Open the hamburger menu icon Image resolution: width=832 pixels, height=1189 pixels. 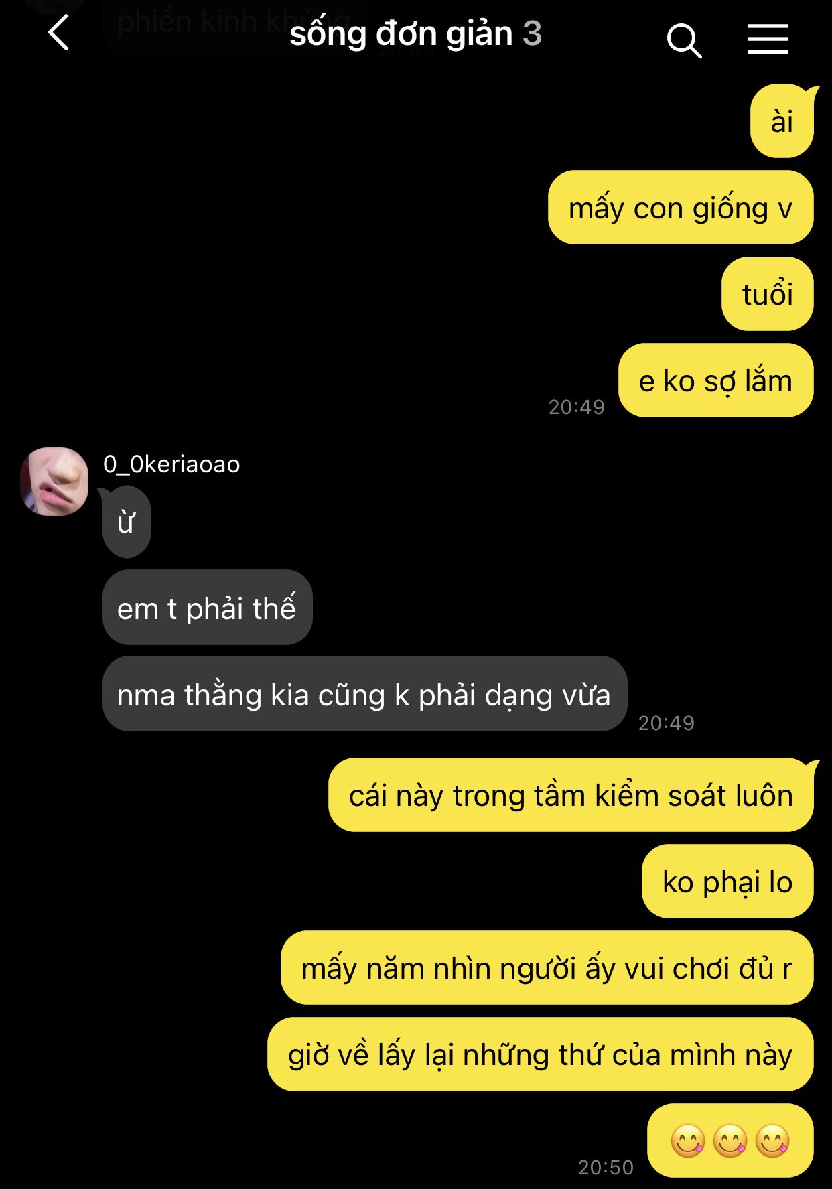pos(768,39)
